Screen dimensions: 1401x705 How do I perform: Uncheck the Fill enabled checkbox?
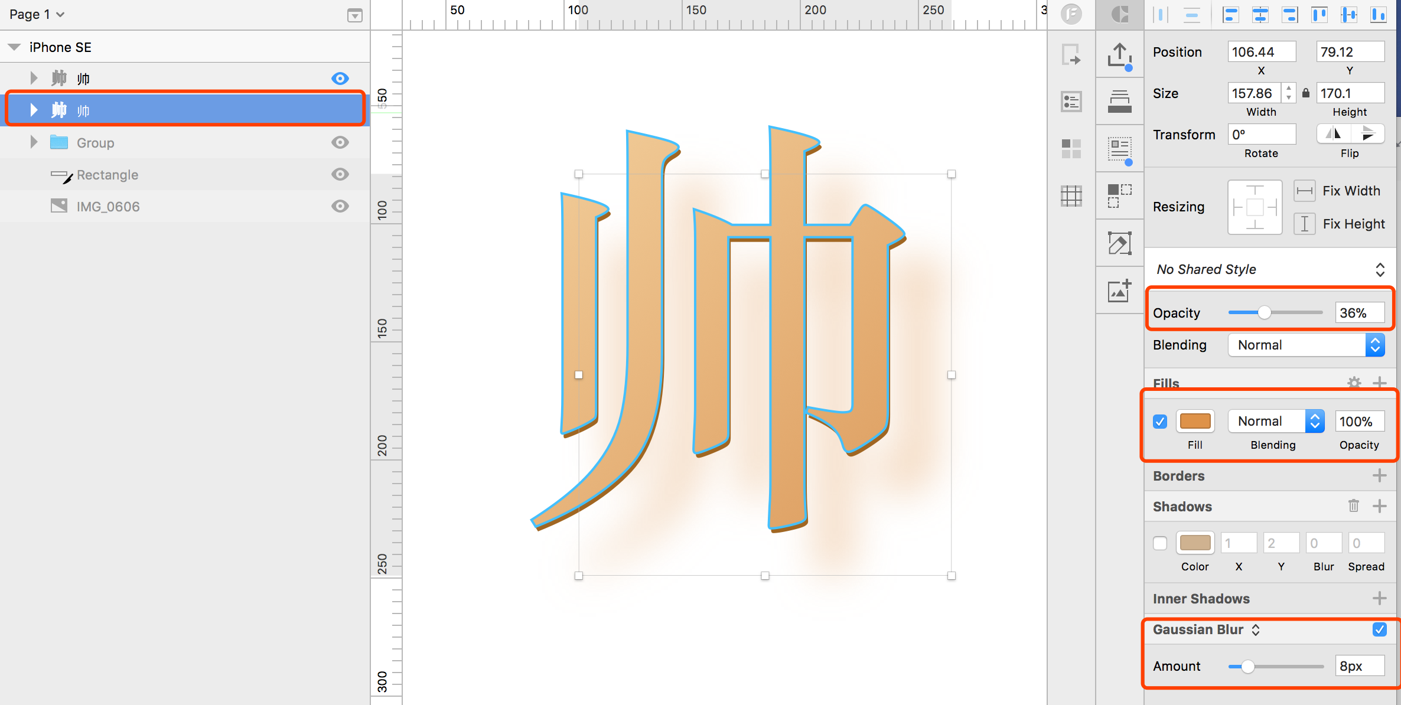tap(1160, 422)
